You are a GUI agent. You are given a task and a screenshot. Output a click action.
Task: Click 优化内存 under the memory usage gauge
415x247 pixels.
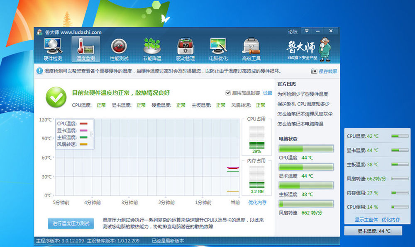pos(257,203)
